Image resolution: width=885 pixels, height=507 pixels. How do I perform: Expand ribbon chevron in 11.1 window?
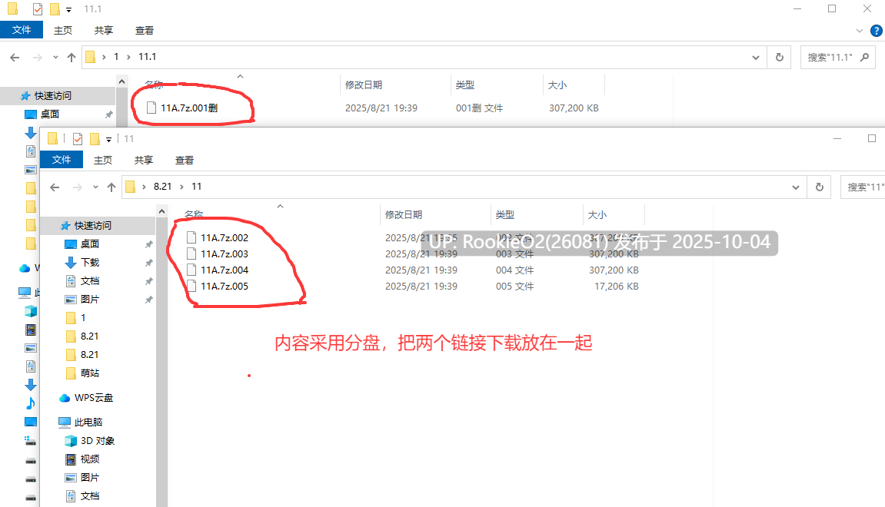pos(860,31)
